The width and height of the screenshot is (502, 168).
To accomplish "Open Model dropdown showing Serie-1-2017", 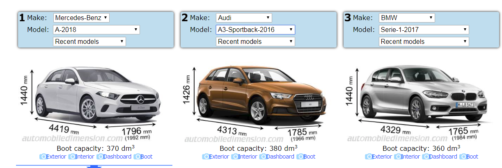I will pos(424,30).
